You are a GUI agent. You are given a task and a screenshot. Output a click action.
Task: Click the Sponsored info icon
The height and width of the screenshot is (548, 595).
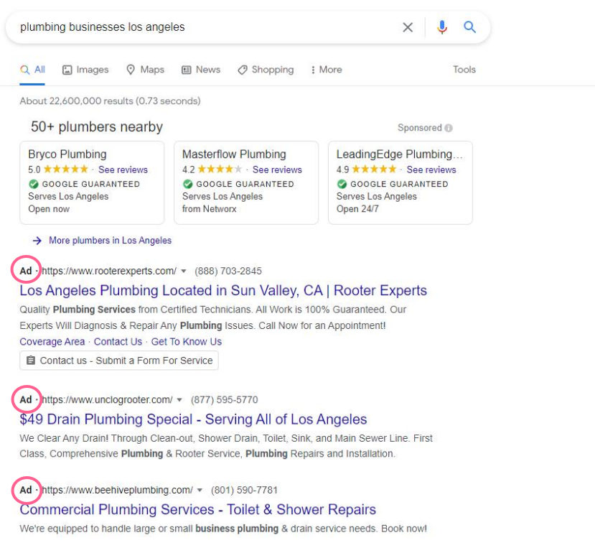(449, 128)
